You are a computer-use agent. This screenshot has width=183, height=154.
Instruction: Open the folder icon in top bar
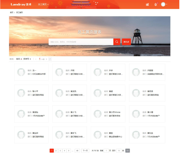(147, 4)
